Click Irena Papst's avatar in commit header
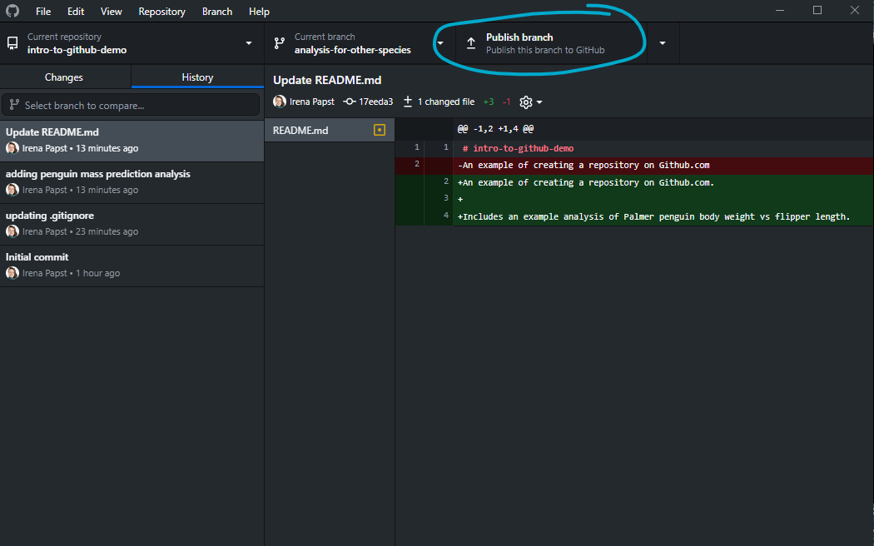Image resolution: width=874 pixels, height=546 pixels. coord(280,102)
